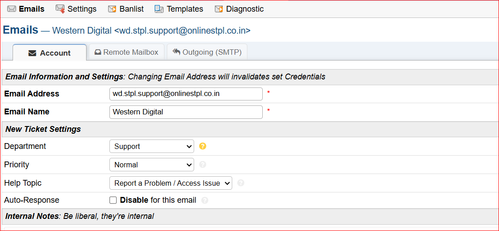The width and height of the screenshot is (499, 231).
Task: Tick the Disable auto-response checkbox
Action: click(113, 200)
